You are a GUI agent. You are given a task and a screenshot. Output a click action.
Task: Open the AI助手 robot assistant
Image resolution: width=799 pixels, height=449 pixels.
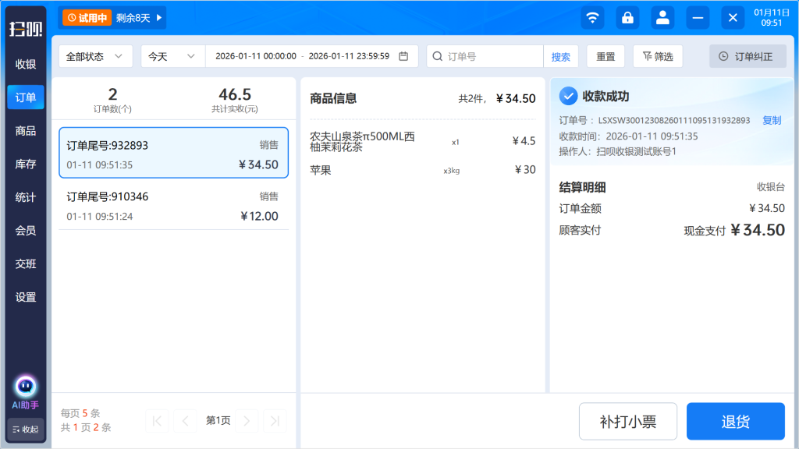pos(26,387)
